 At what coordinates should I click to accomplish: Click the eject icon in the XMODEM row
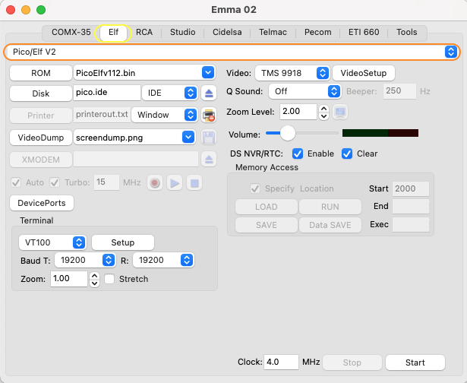click(209, 160)
